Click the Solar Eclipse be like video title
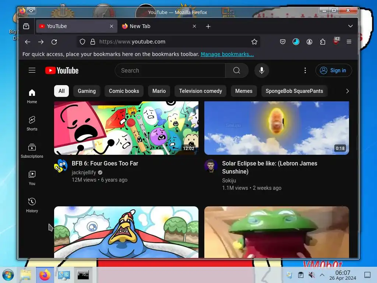Viewport: 377px width, 283px height. (269, 168)
